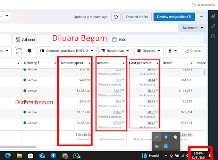Image resolution: width=218 pixels, height=160 pixels.
Task: Open the export download icon dropdown
Action: click(172, 51)
